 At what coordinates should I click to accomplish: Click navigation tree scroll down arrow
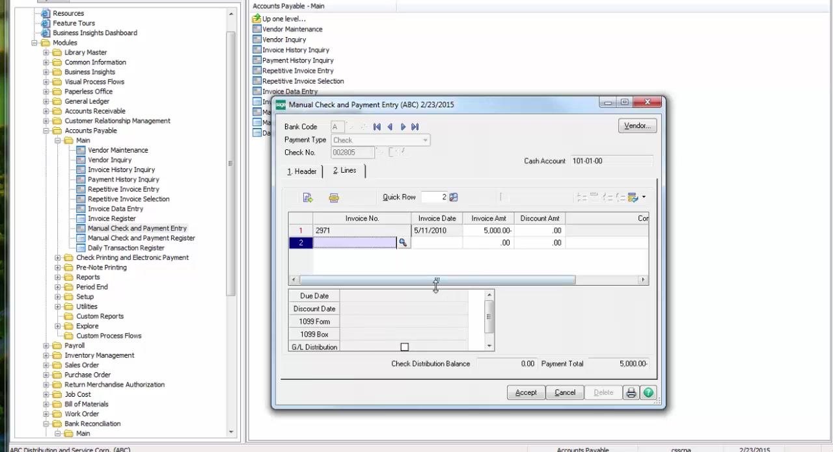tap(231, 432)
